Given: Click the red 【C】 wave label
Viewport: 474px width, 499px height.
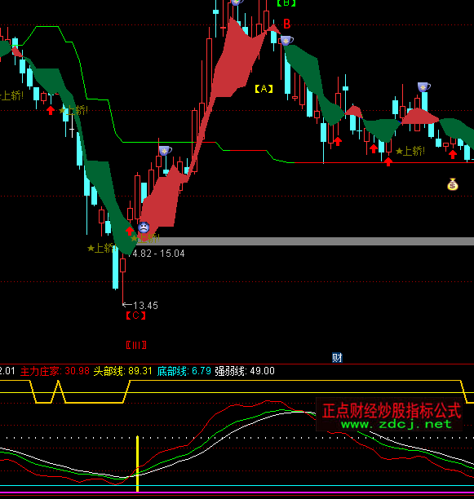Looking at the screenshot, I should coord(136,316).
